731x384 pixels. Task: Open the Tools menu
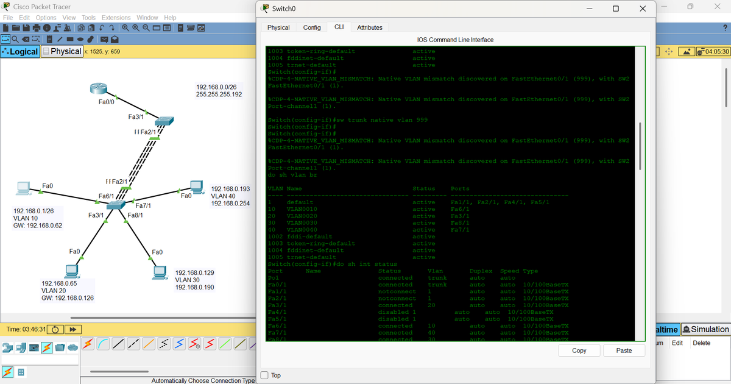[89, 18]
